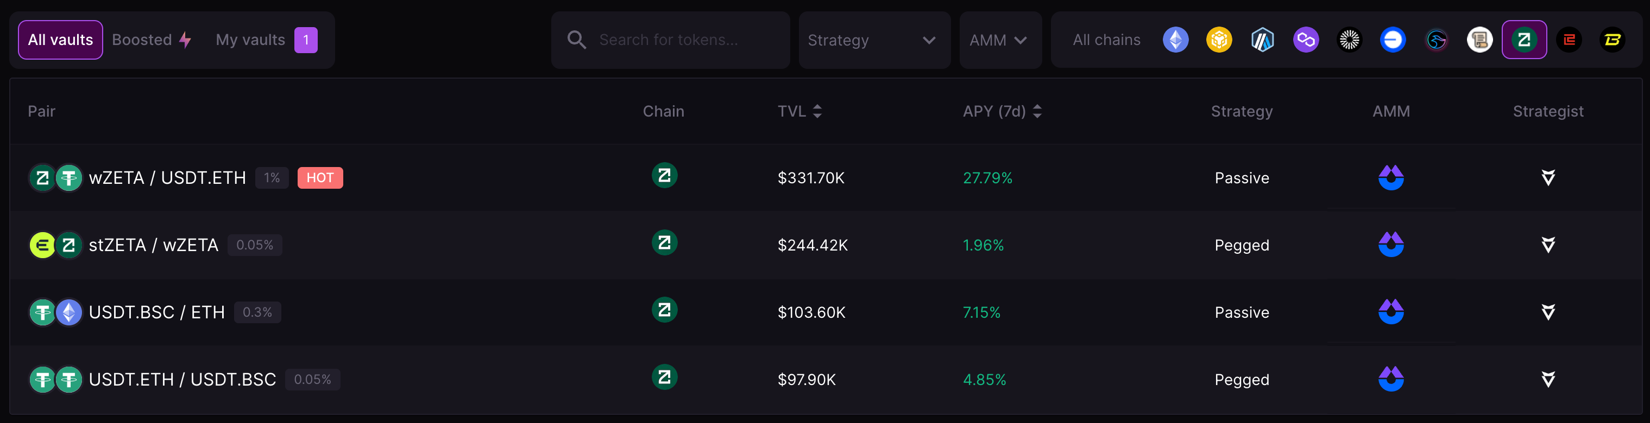Filter vaults by Ethereum chain icon
This screenshot has width=1650, height=423.
coord(1175,40)
